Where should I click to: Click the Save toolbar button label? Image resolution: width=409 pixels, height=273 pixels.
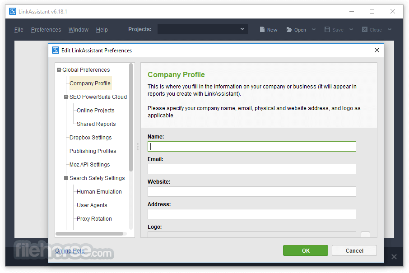coord(338,30)
